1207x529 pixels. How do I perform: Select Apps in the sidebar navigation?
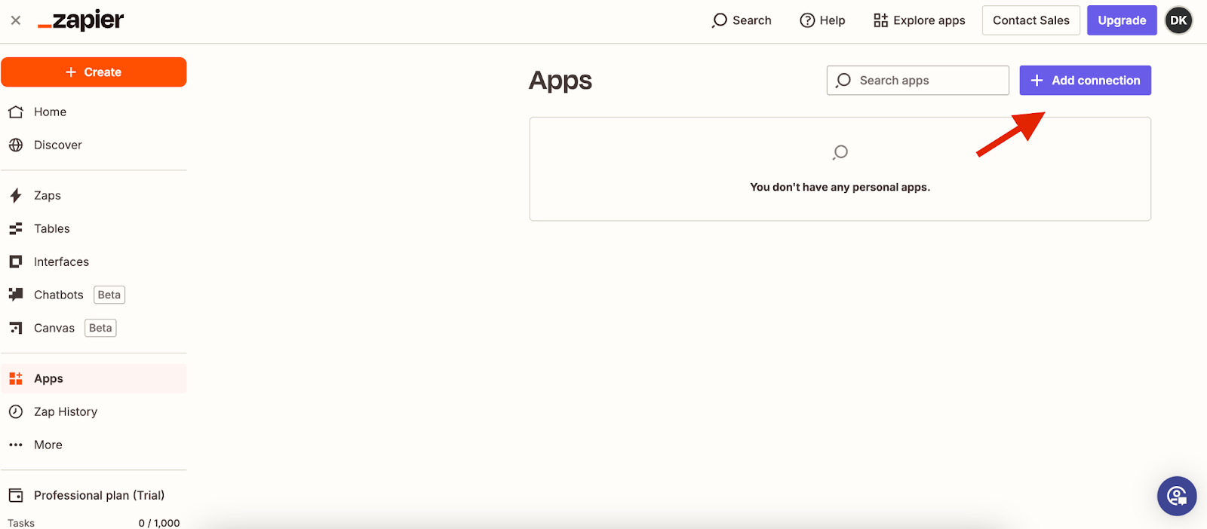point(48,379)
